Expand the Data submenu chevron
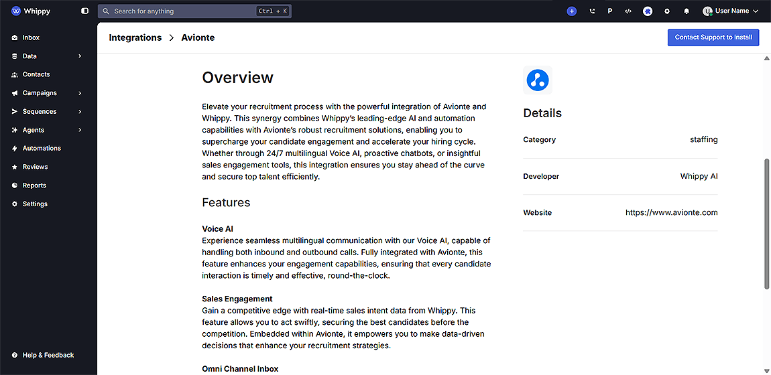771x375 pixels. pos(80,56)
